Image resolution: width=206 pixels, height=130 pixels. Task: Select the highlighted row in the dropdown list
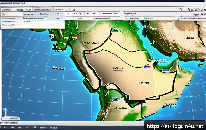[x=32, y=14]
